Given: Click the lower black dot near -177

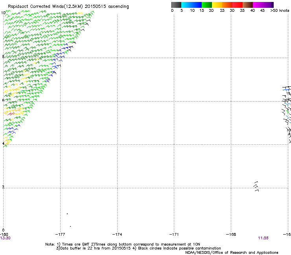Looking at the screenshot, I should point(70,226).
